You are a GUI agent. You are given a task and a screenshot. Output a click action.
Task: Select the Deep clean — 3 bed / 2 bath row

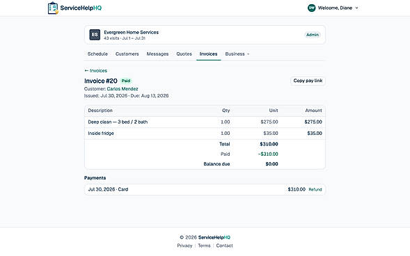pos(205,122)
